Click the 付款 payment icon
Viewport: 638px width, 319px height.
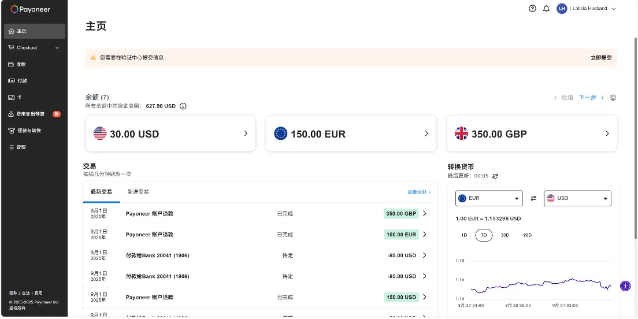12,81
